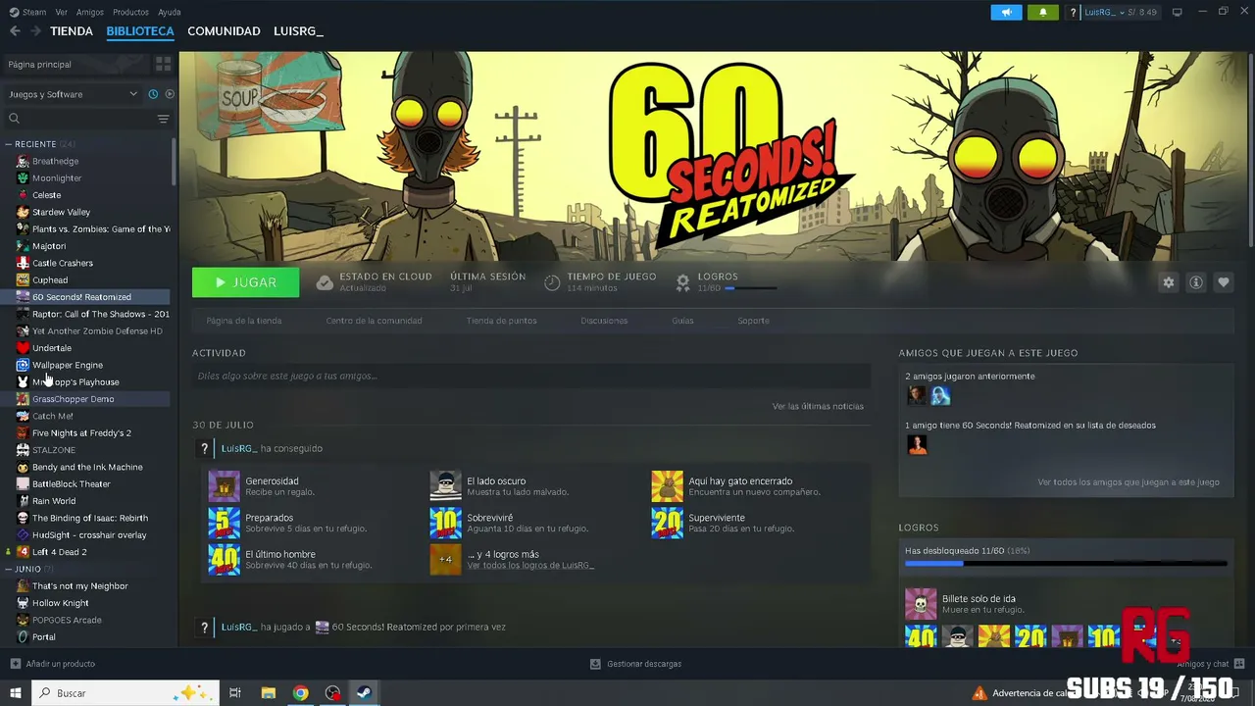1255x706 pixels.
Task: Show game information icon
Action: point(1195,282)
